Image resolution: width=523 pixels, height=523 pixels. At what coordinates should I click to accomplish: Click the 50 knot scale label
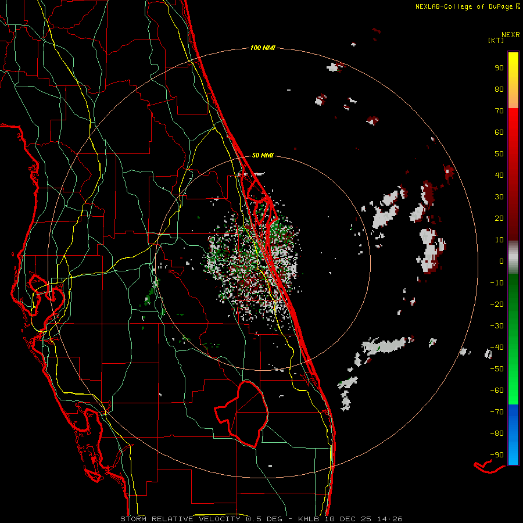[x=499, y=154]
